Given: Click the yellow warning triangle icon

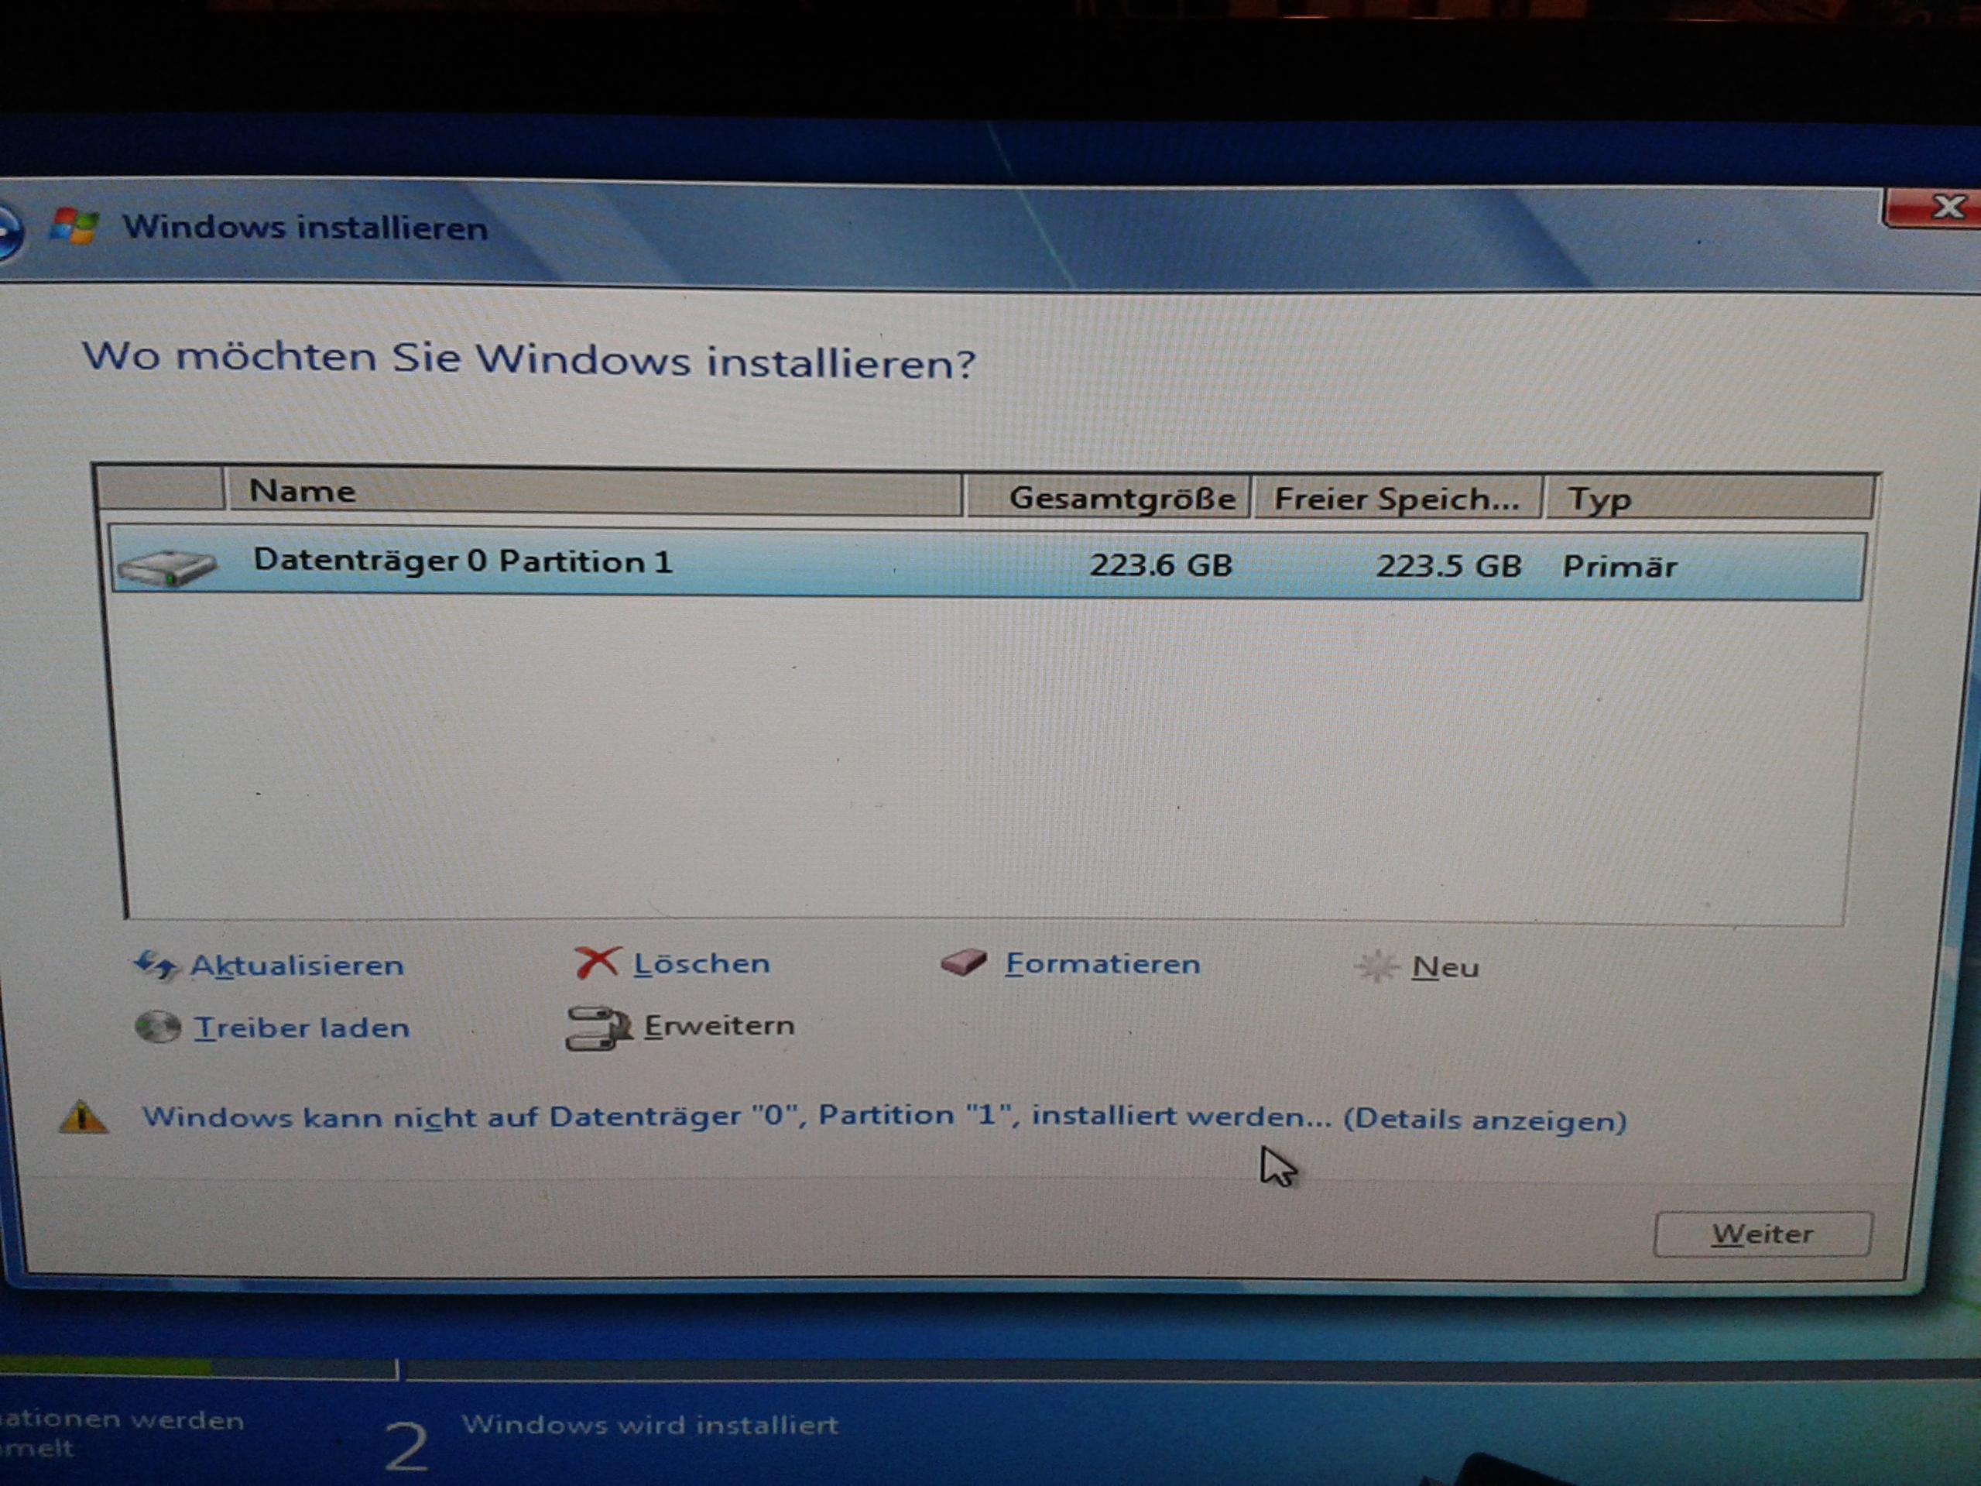Looking at the screenshot, I should 84,1117.
